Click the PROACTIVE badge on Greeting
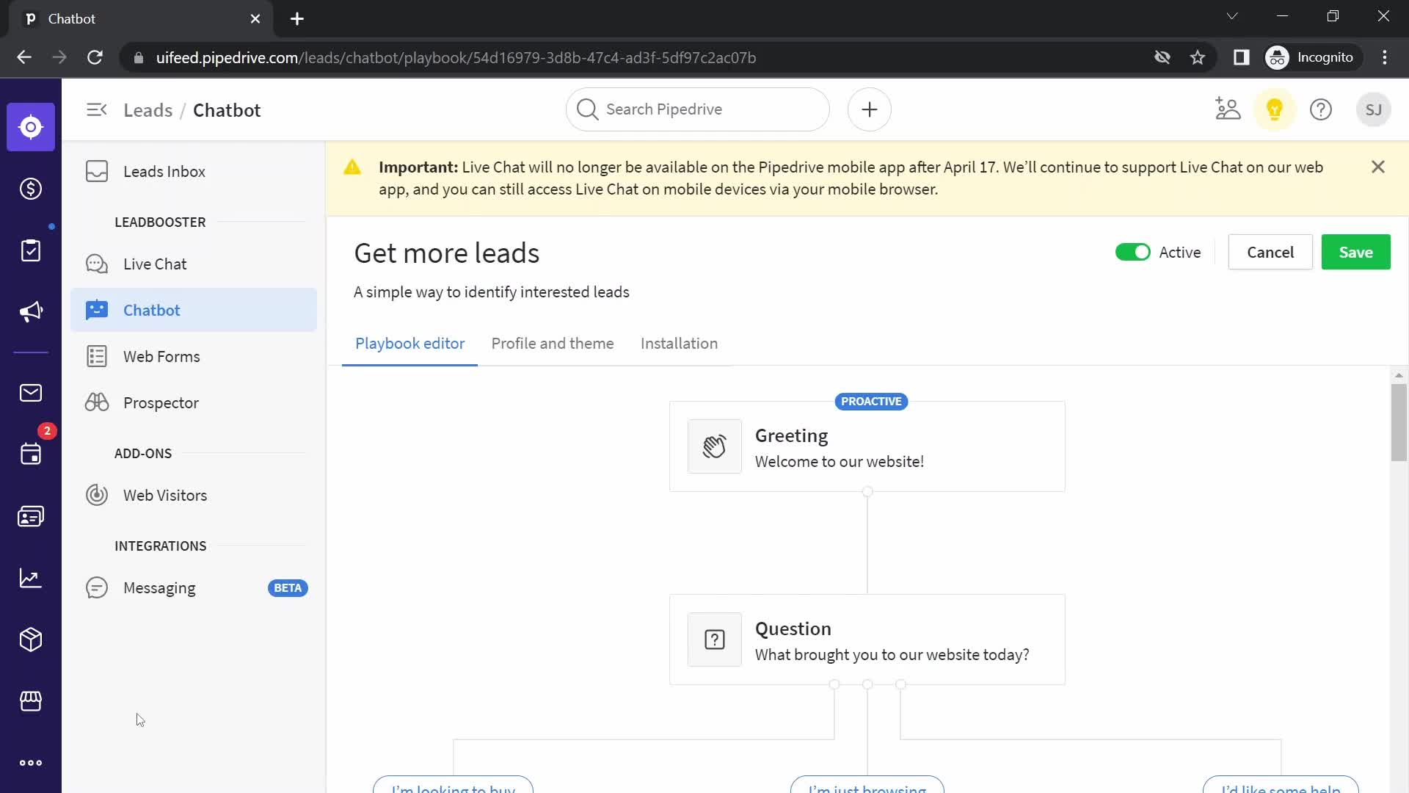 (x=871, y=402)
